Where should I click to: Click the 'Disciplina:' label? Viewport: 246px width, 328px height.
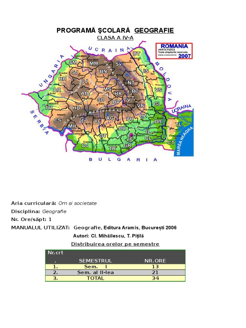point(26,211)
